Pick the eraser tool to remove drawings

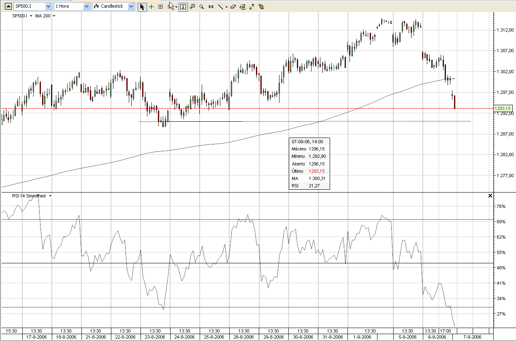click(x=233, y=6)
